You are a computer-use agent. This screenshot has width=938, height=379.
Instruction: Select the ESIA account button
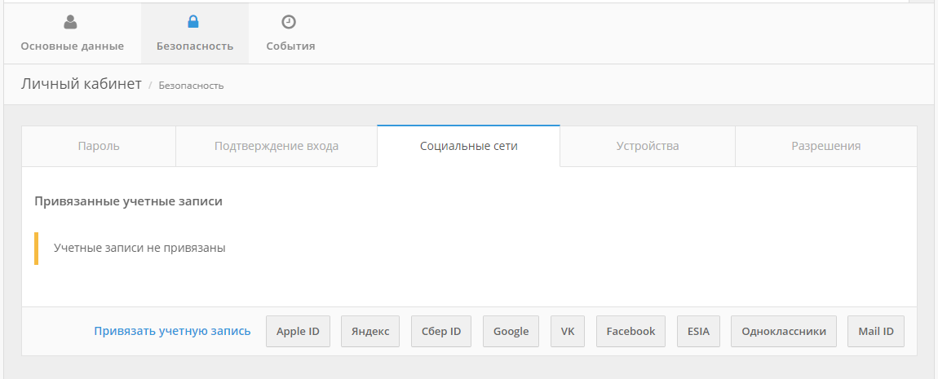pos(698,332)
